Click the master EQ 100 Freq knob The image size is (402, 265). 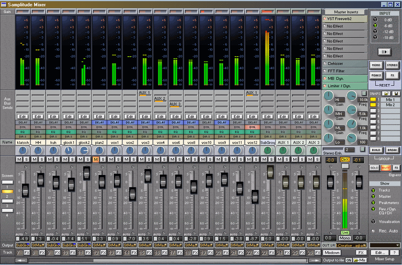point(352,138)
